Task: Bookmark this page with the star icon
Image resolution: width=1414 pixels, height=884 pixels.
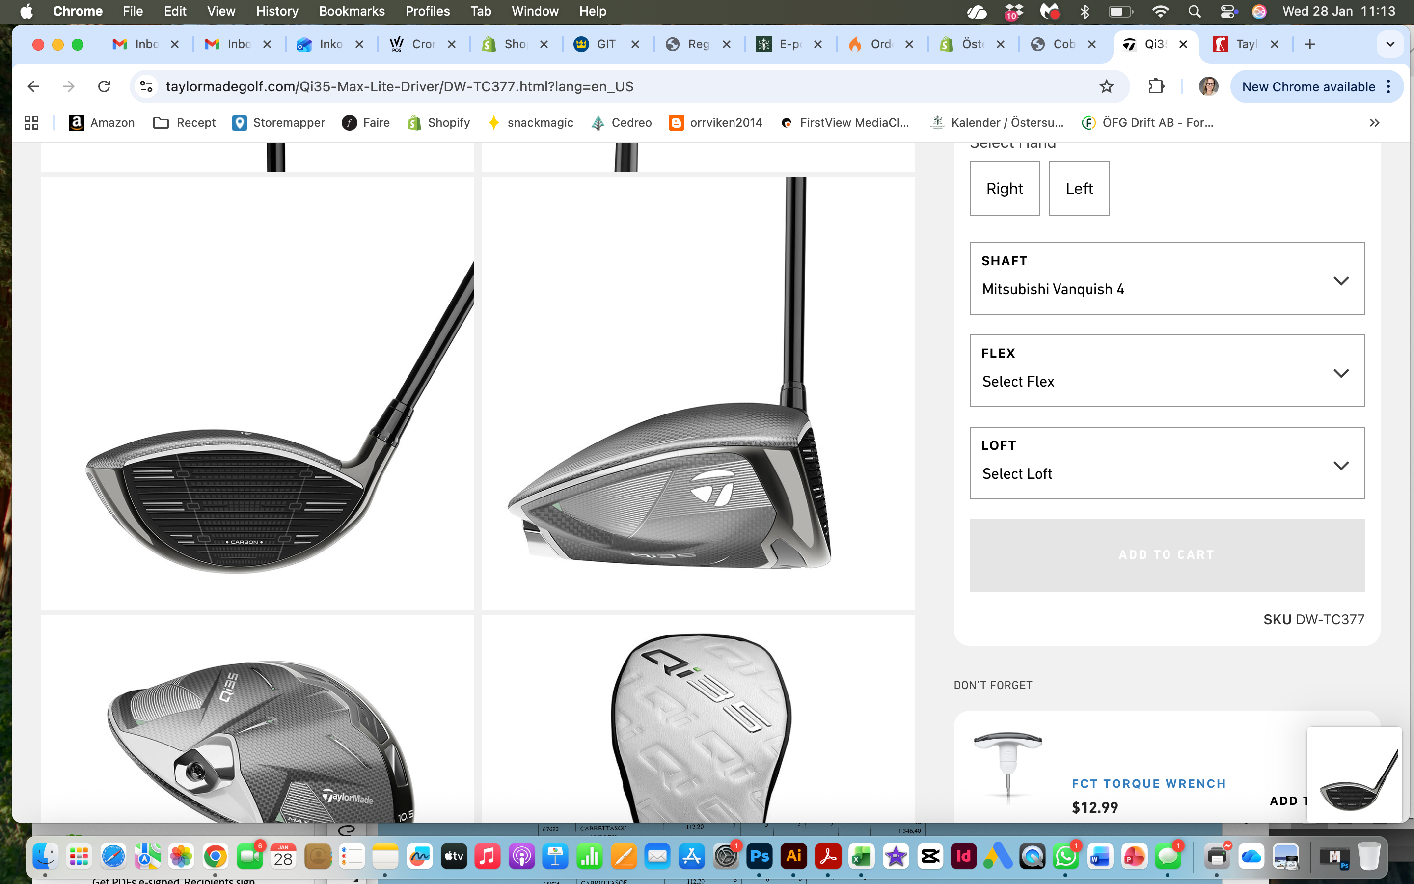Action: pos(1106,86)
